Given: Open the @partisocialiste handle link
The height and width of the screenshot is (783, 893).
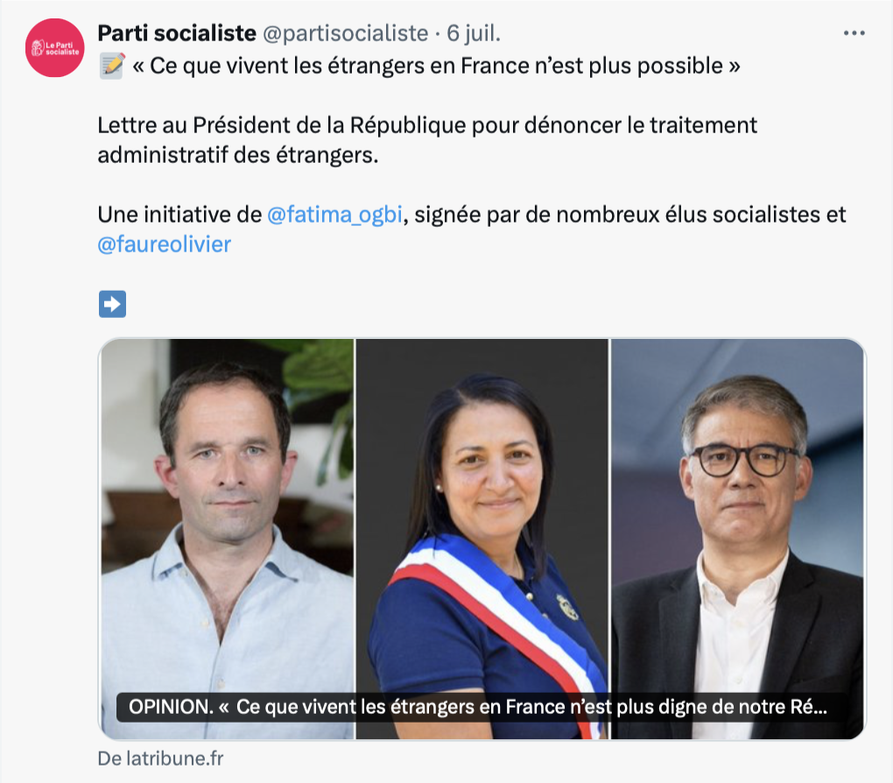Looking at the screenshot, I should [345, 33].
